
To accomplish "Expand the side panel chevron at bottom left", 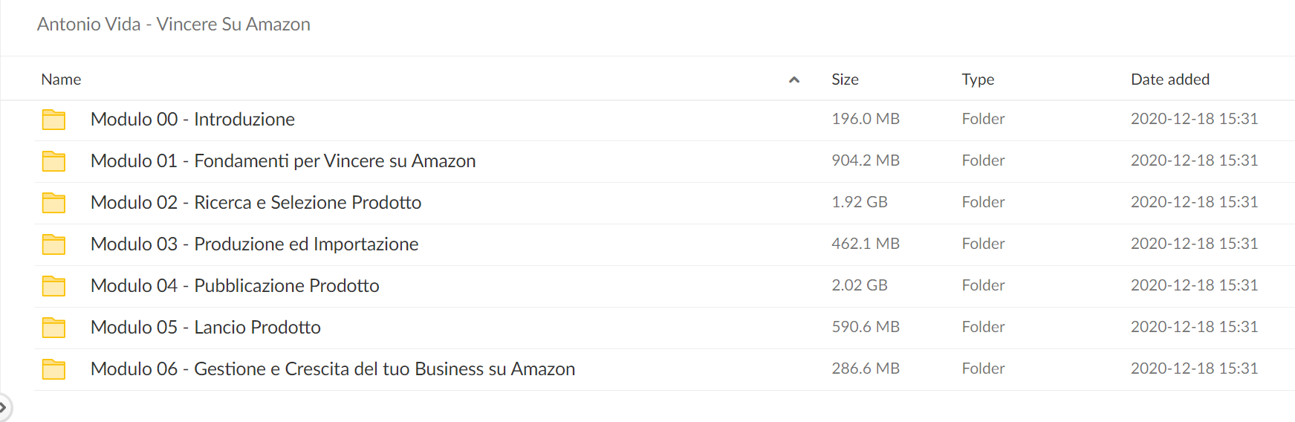I will tap(4, 407).
